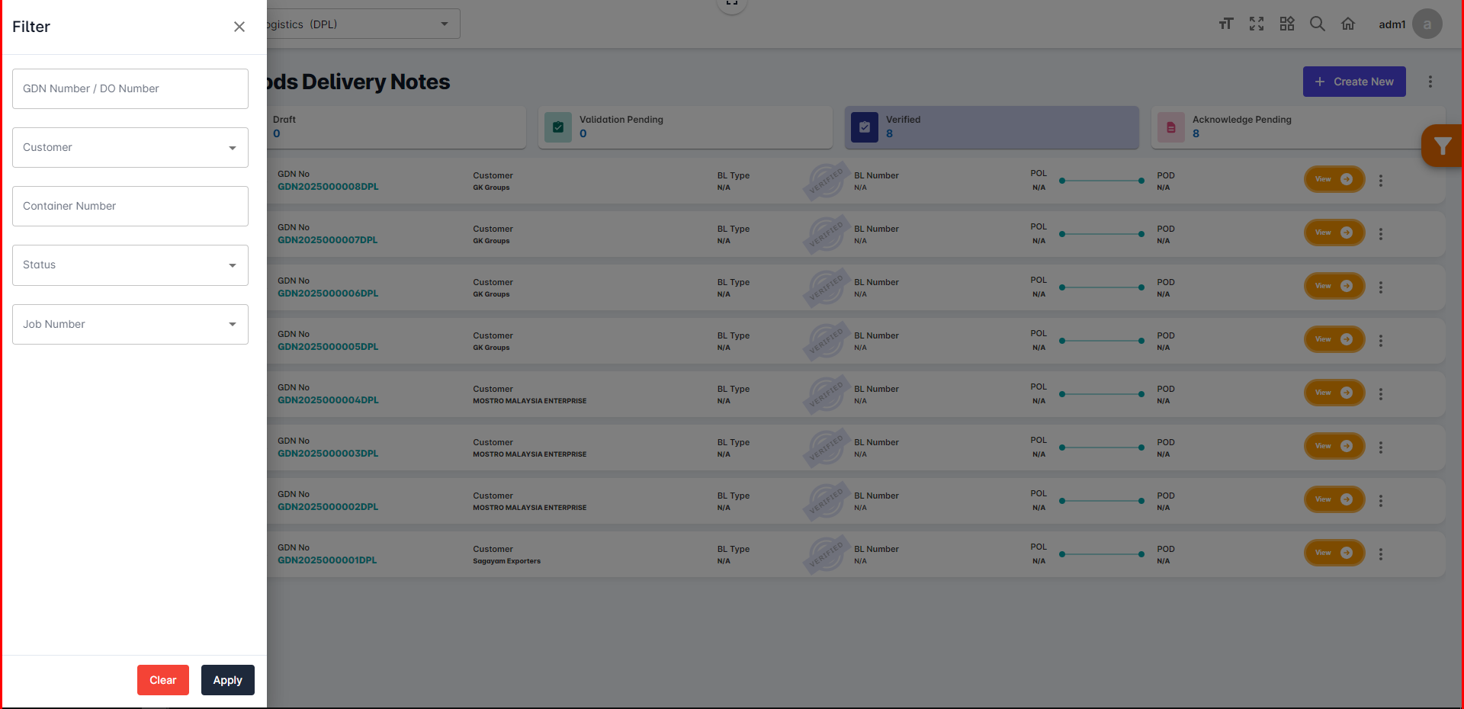Open the search icon in top bar
The image size is (1464, 709).
tap(1317, 24)
